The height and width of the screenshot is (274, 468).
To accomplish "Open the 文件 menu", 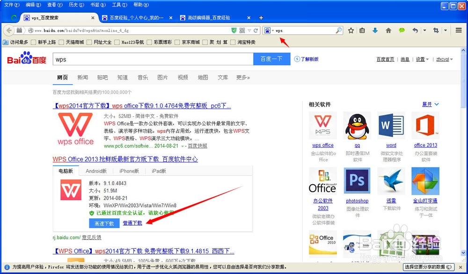I will click(x=12, y=5).
